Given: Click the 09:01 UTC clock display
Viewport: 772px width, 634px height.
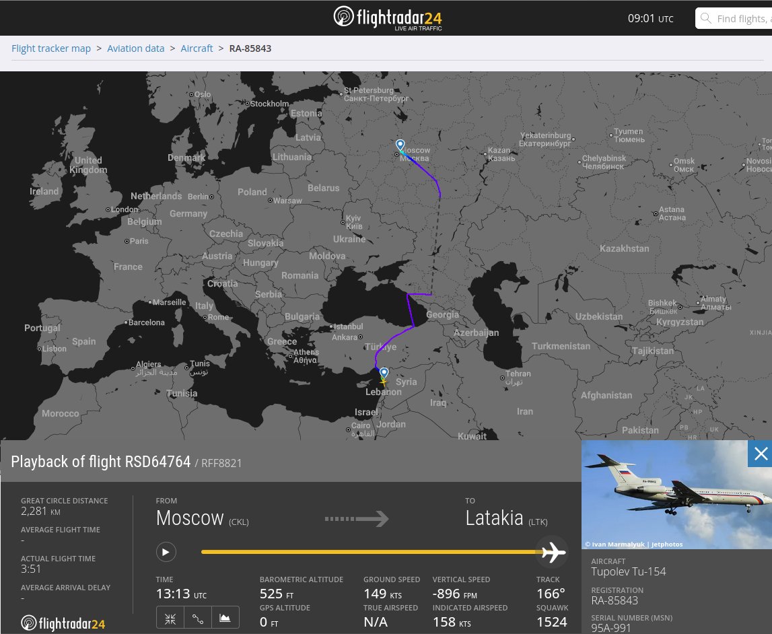Looking at the screenshot, I should point(650,19).
